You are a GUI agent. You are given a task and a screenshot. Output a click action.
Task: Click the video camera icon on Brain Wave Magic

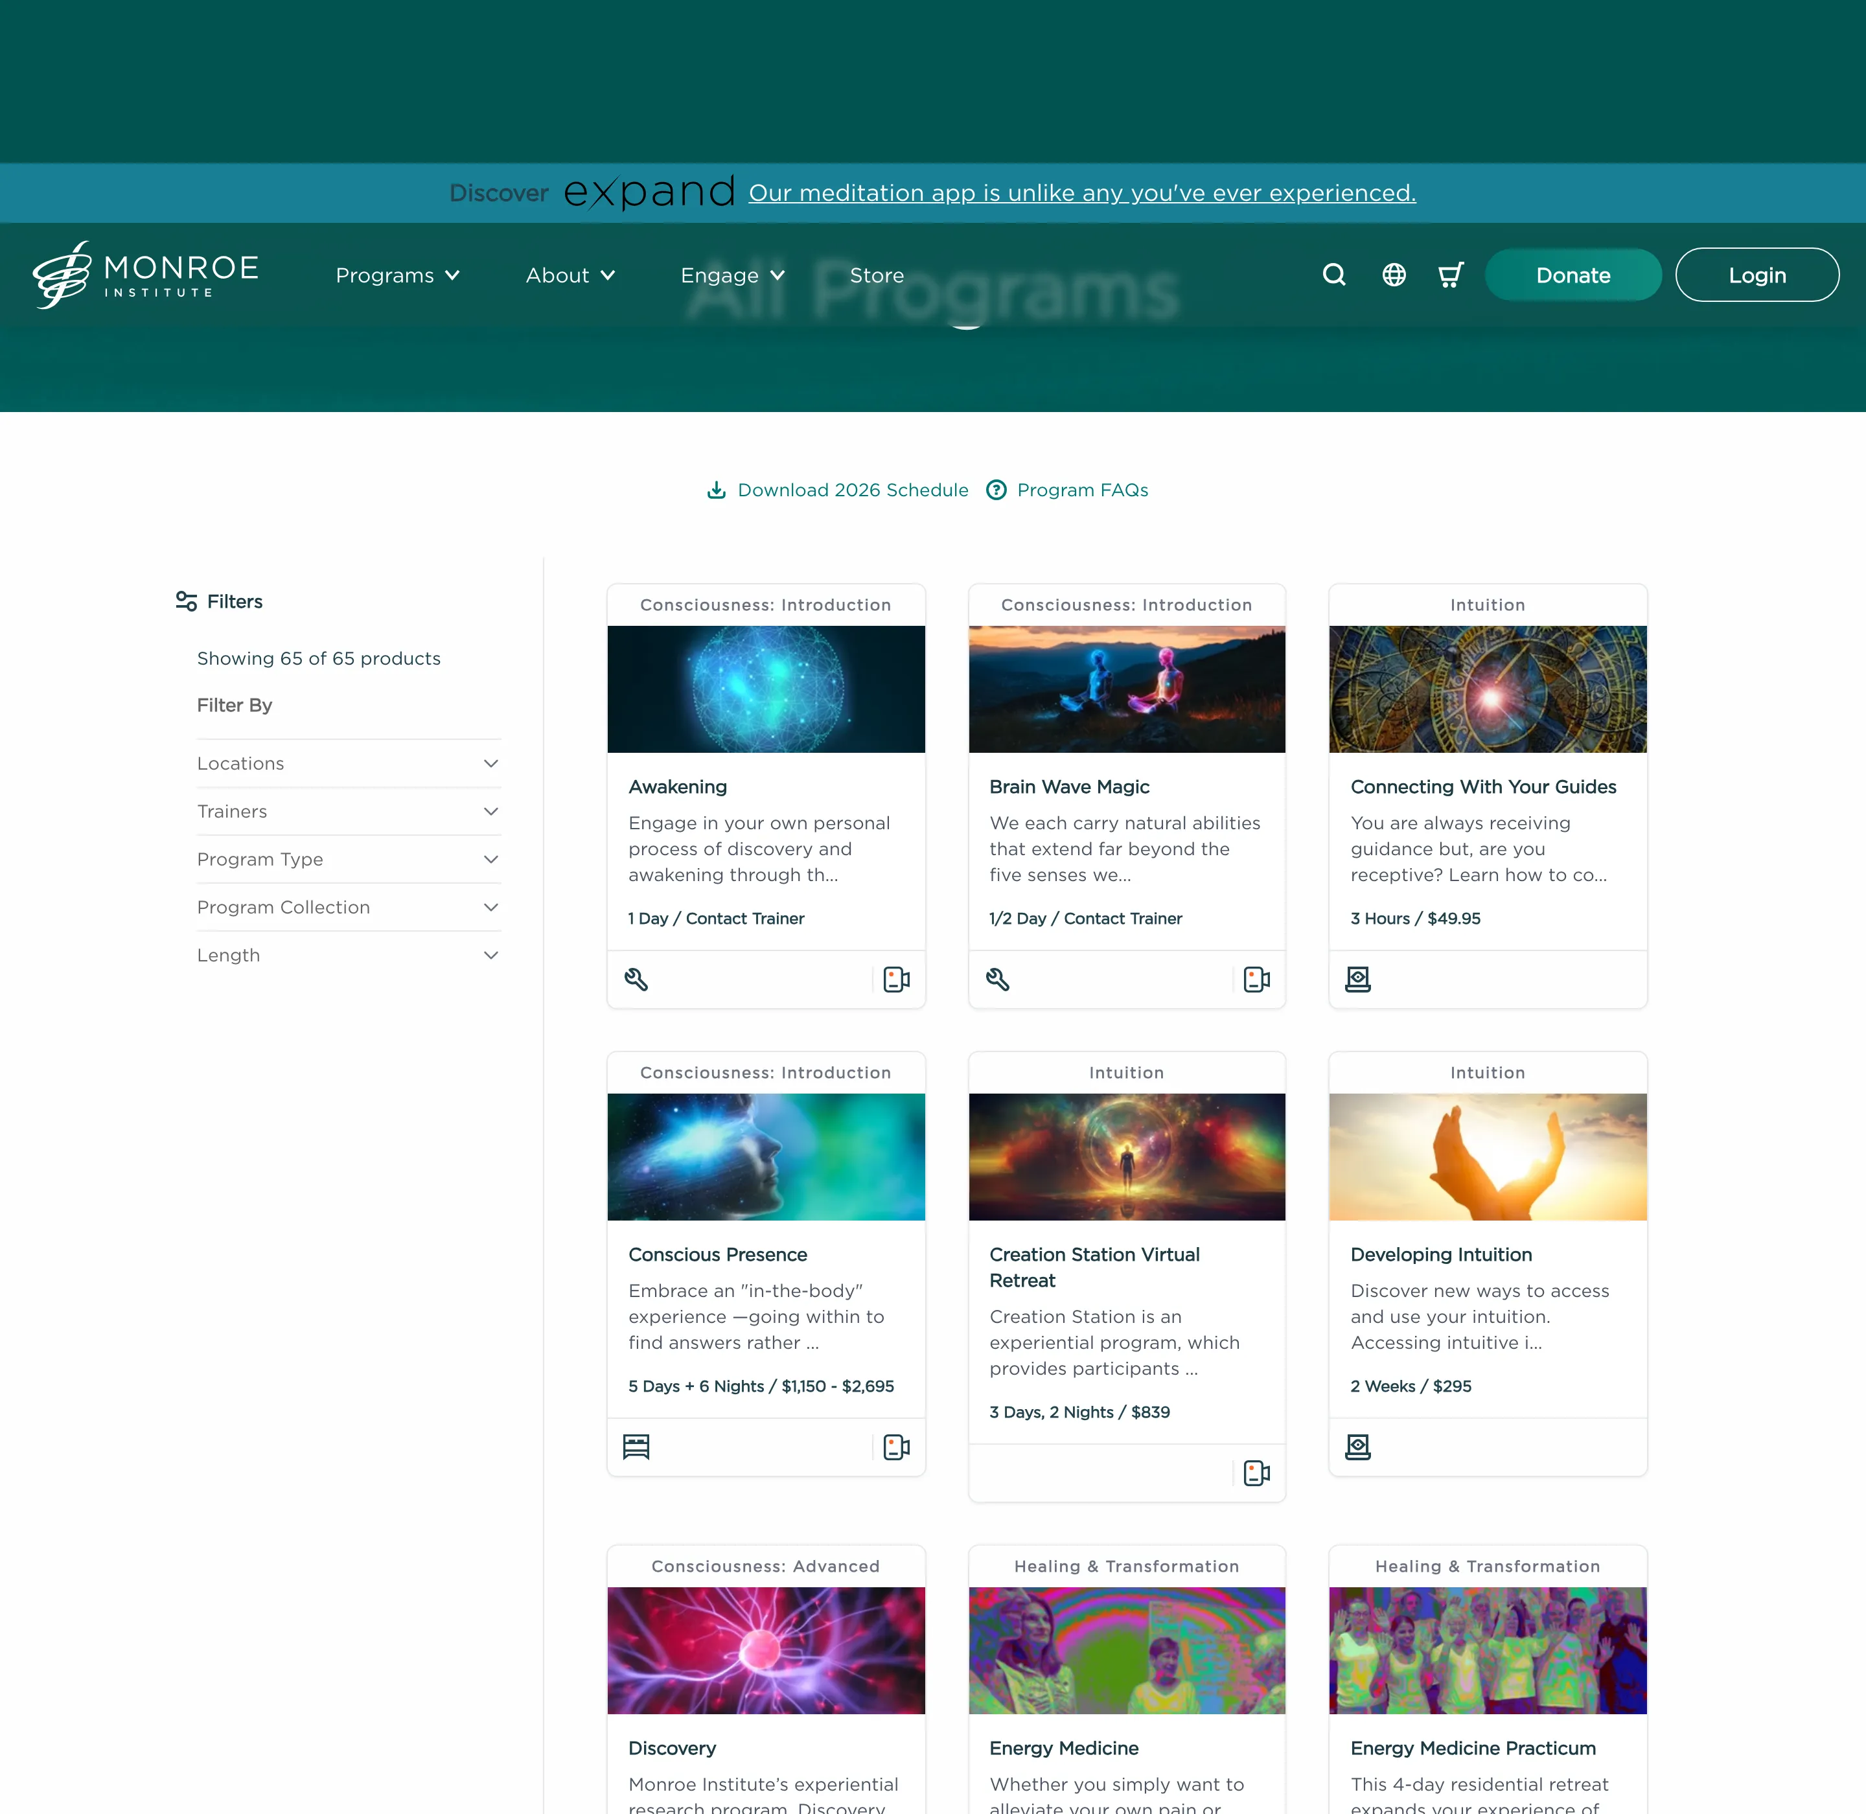click(1256, 978)
